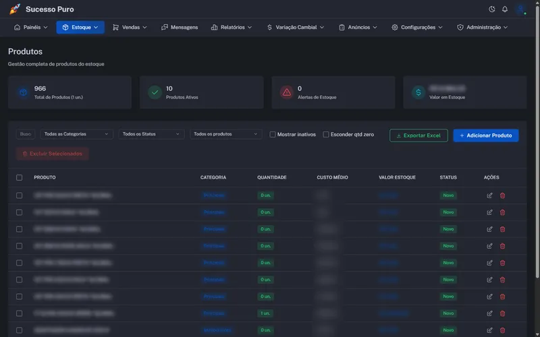This screenshot has width=540, height=337.
Task: Select the second product row checkbox
Action: (x=20, y=212)
